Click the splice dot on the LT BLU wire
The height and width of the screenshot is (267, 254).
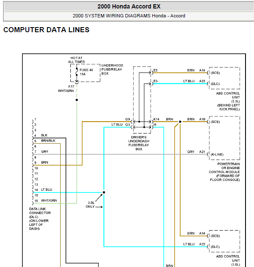(x=104, y=192)
